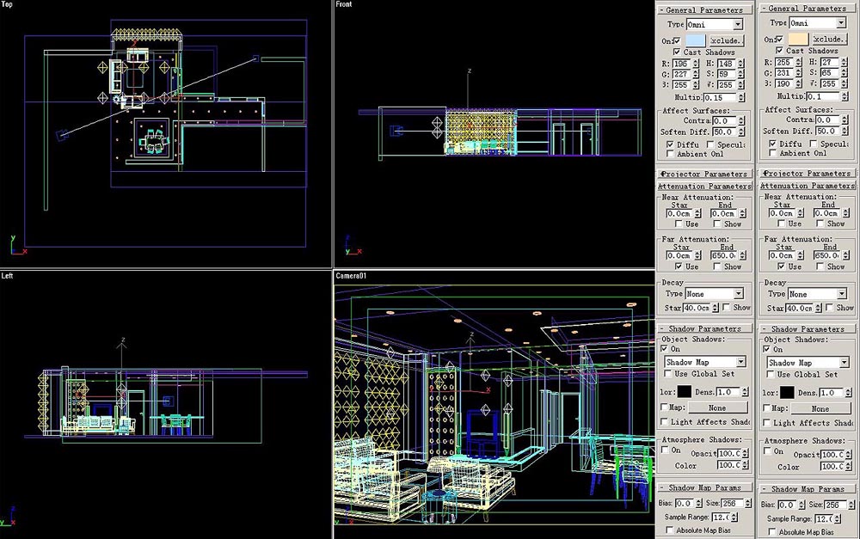Image resolution: width=860 pixels, height=539 pixels.
Task: Collapse Shadow Parameters rollout in left panel
Action: point(704,329)
